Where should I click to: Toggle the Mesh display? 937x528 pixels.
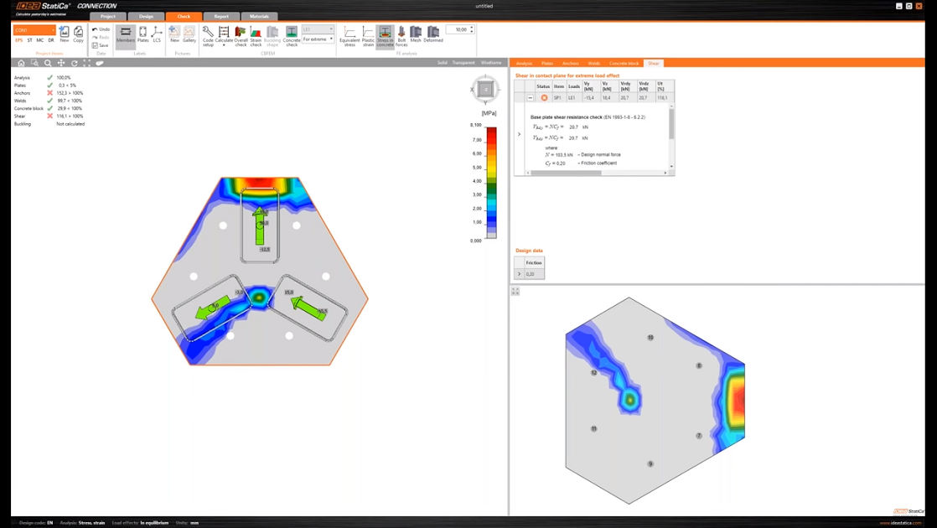416,34
